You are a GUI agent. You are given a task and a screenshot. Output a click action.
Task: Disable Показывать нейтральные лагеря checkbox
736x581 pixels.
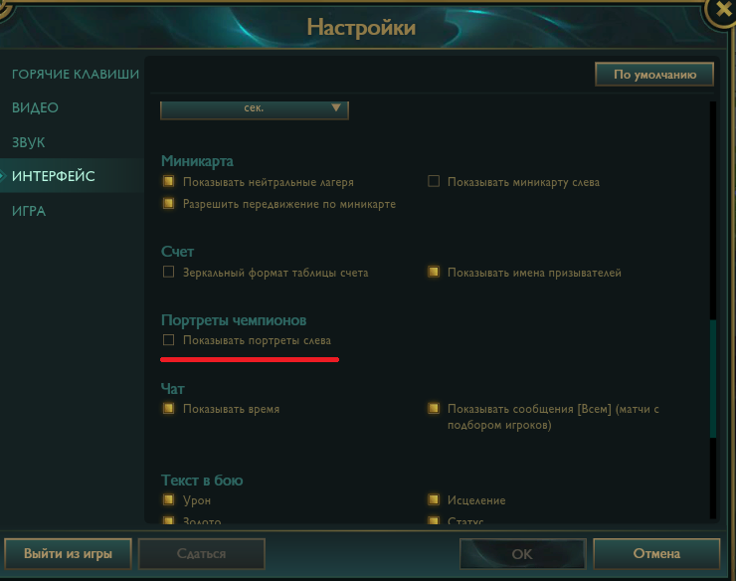pos(168,181)
